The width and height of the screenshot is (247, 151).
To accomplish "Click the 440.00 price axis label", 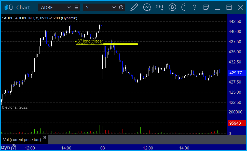I will pos(235,31).
